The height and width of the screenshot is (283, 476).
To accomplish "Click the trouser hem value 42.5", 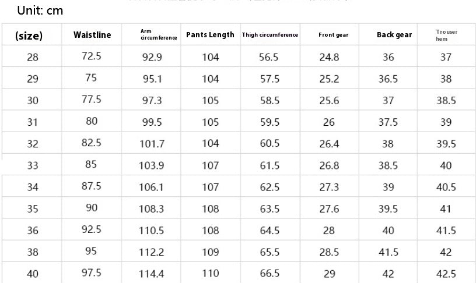I will coord(446,274).
